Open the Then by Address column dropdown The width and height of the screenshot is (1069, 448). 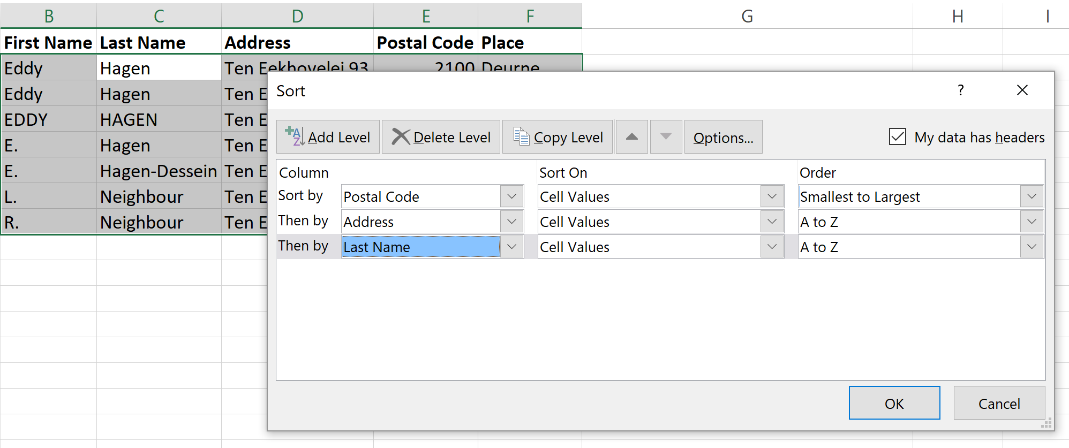coord(512,222)
